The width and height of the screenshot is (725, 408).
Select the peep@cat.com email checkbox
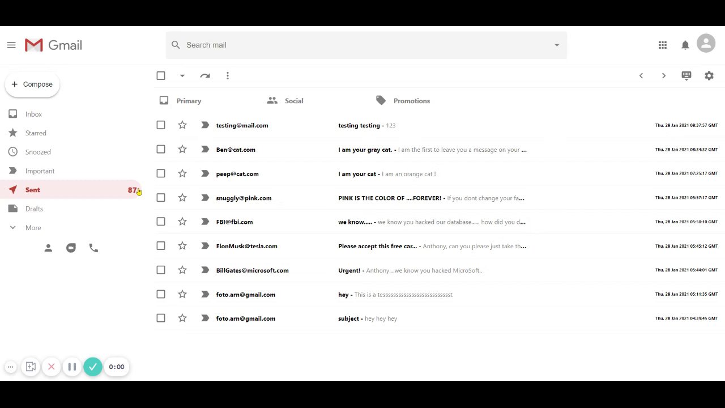click(161, 174)
